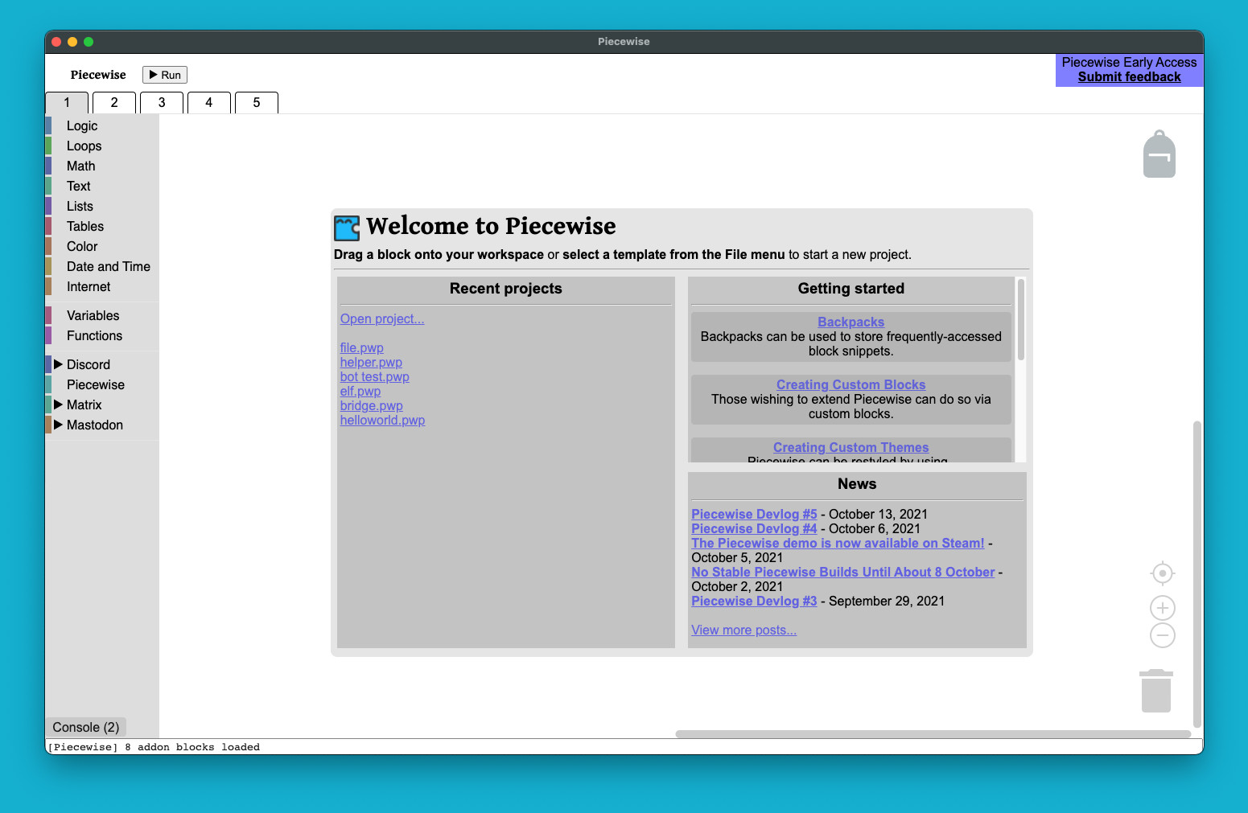Zoom in on the workspace
The height and width of the screenshot is (813, 1248).
tap(1162, 607)
